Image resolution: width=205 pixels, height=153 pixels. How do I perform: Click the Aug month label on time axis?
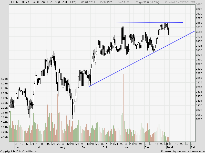(62, 147)
